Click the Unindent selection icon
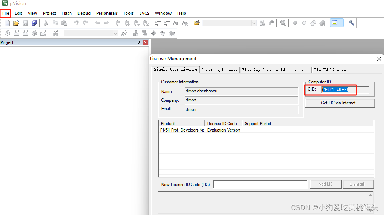 coord(167,23)
